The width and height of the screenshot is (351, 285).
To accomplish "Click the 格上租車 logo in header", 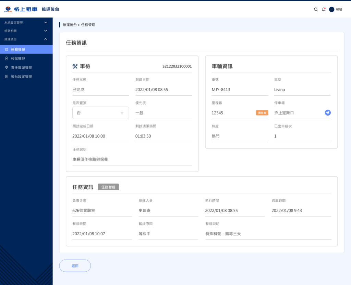I will pyautogui.click(x=21, y=9).
